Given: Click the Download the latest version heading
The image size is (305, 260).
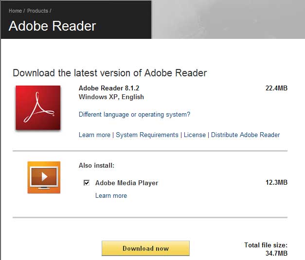Looking at the screenshot, I should [x=110, y=73].
